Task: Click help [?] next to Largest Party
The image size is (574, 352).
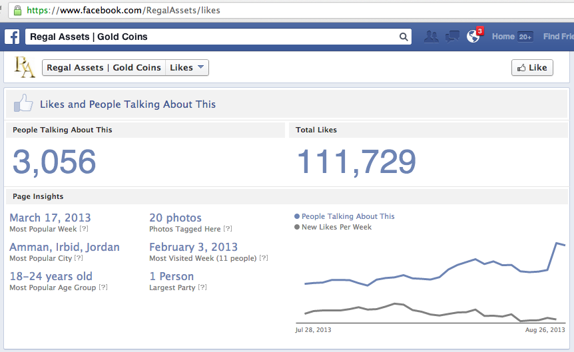Action: (x=202, y=287)
